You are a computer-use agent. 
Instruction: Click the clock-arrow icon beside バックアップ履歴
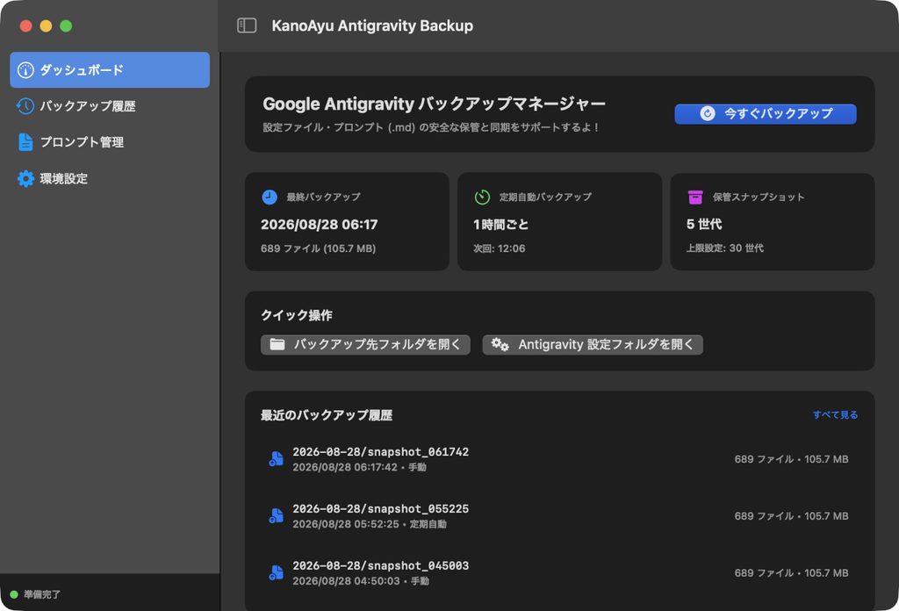(x=25, y=106)
